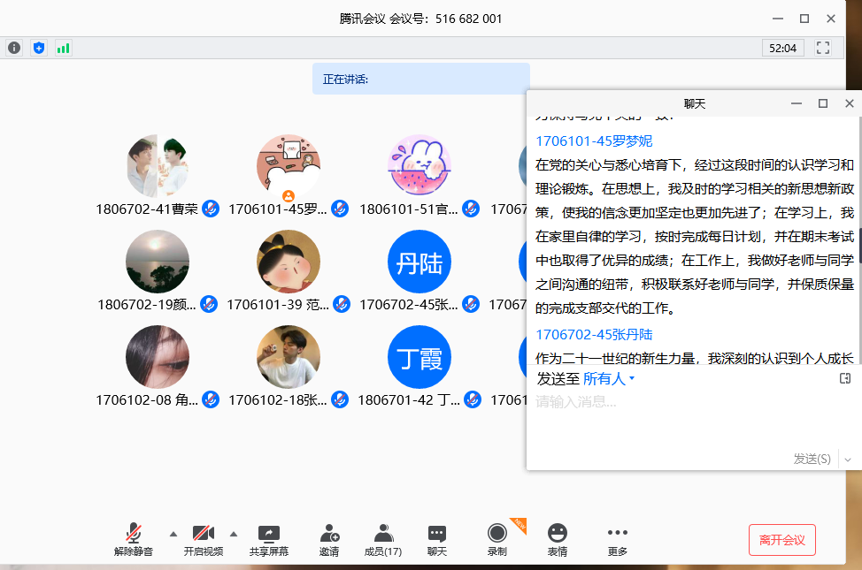
Task: Open the blue security shield icon
Action: tap(38, 48)
